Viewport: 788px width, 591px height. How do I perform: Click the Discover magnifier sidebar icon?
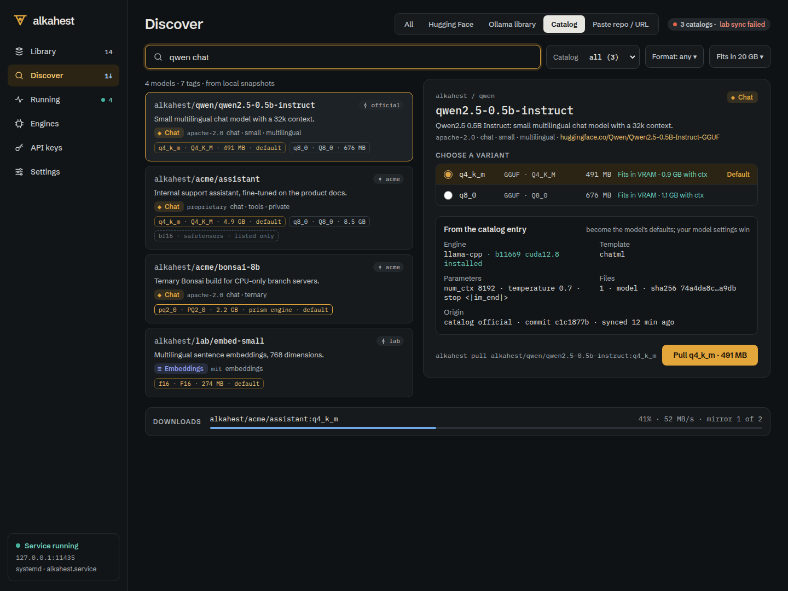coord(19,76)
